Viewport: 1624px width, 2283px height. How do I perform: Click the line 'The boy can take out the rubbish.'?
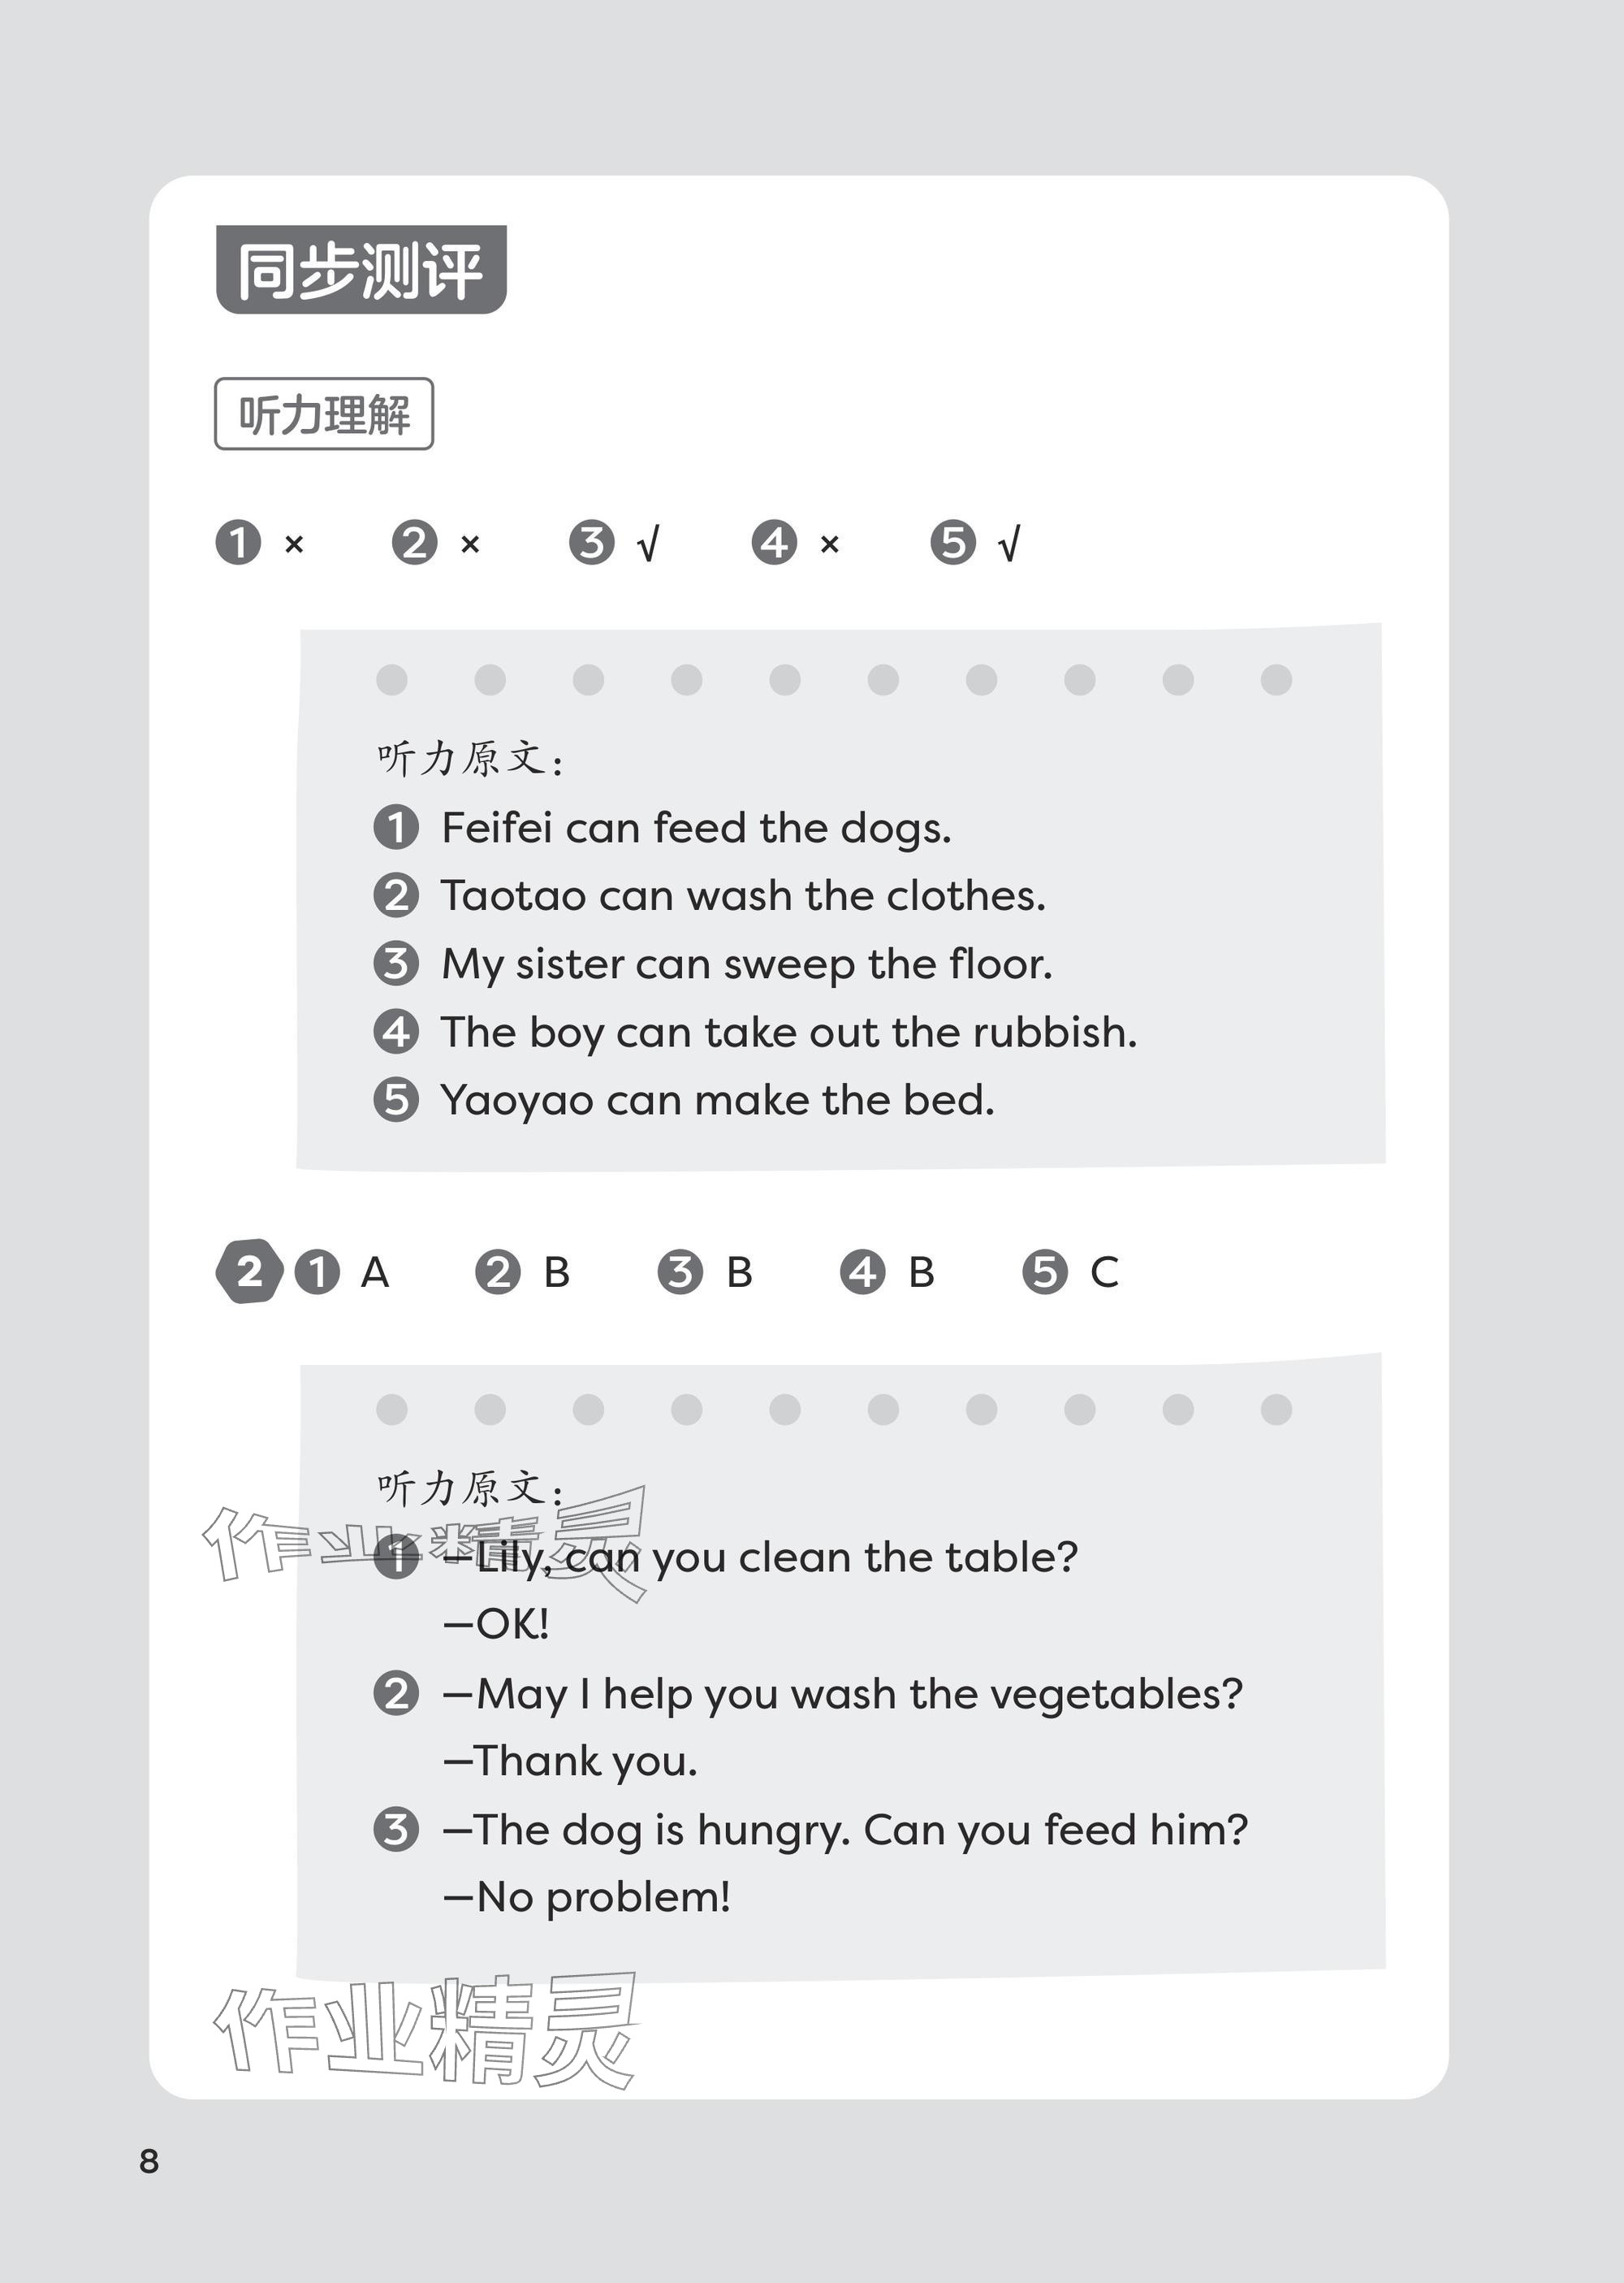[789, 1033]
